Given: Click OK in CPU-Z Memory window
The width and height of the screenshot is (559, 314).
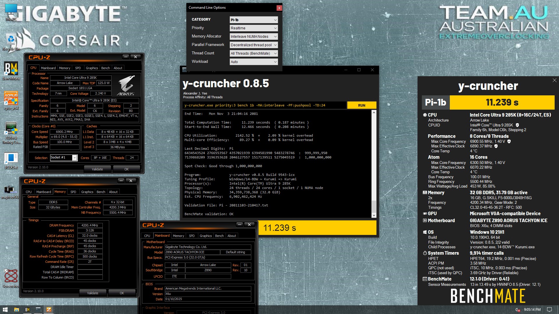Looking at the screenshot, I should click(122, 293).
